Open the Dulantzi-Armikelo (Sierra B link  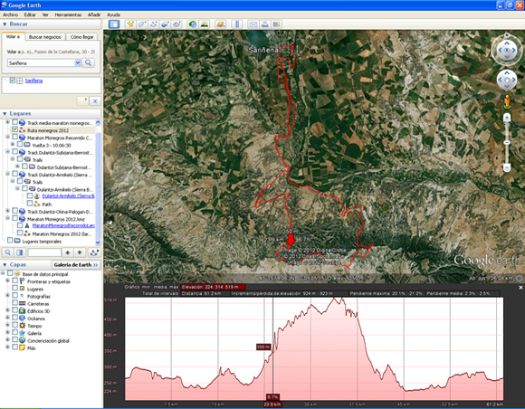pyautogui.click(x=68, y=195)
